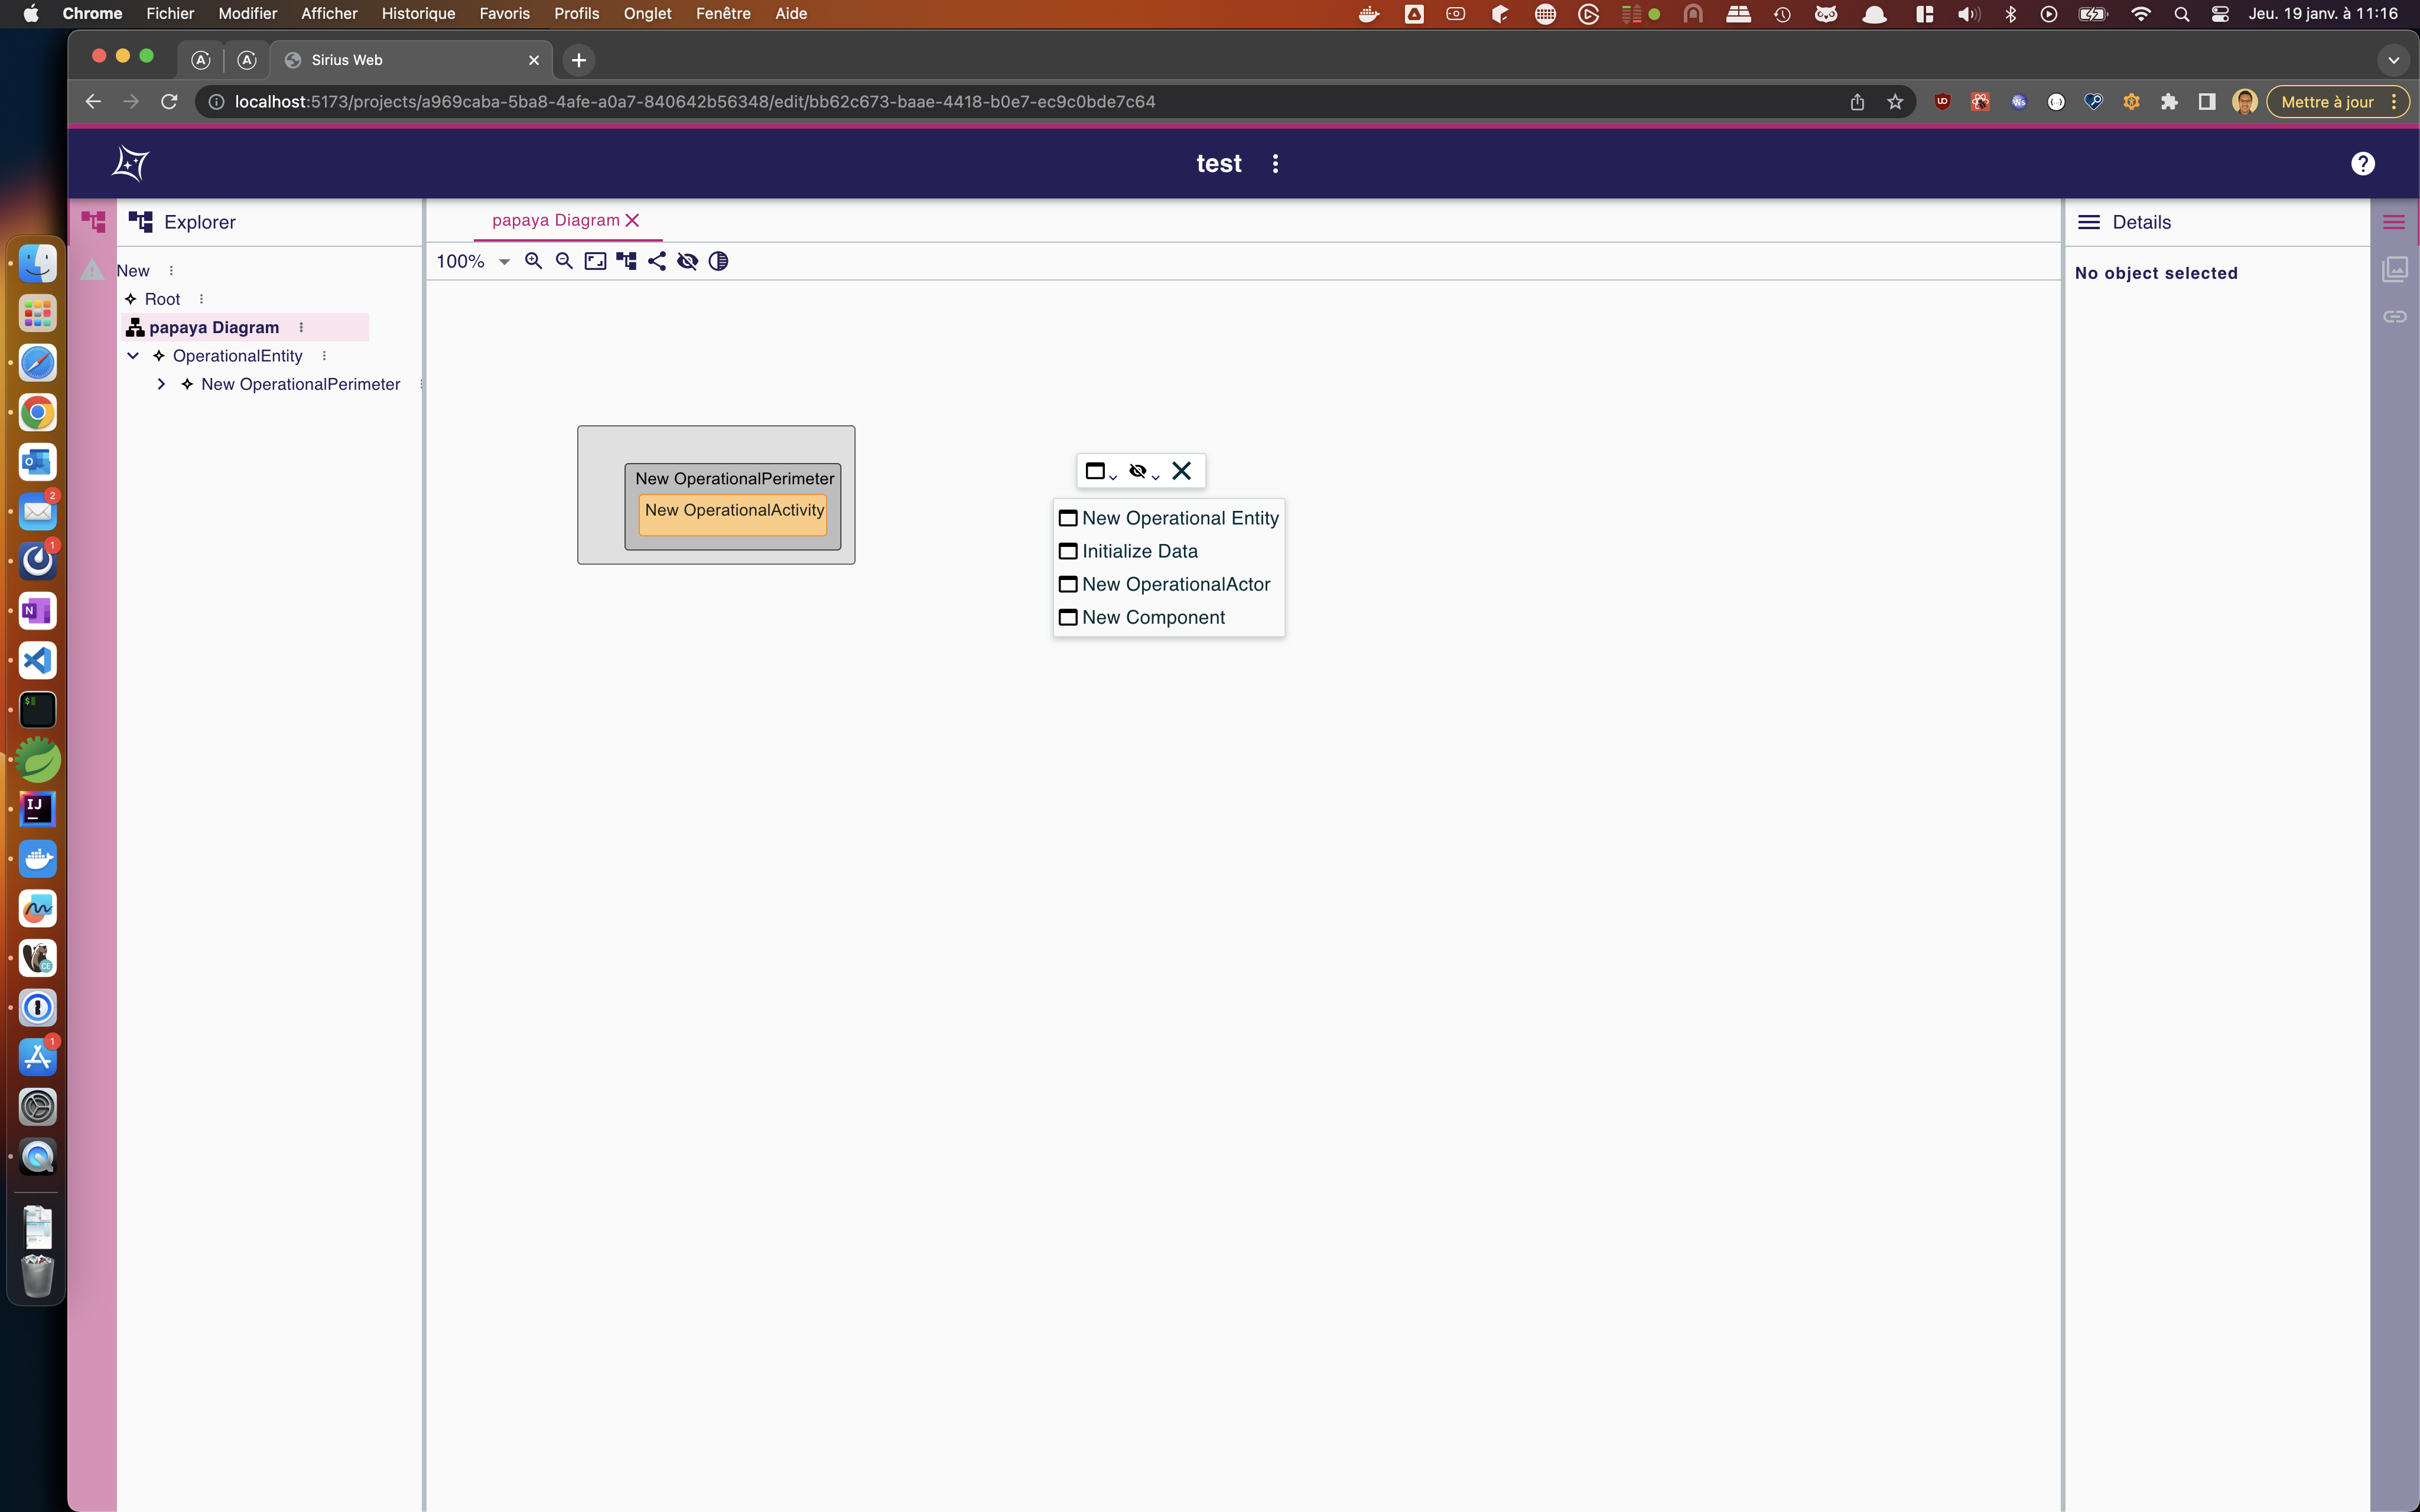Click the fit to screen icon
This screenshot has width=2420, height=1512.
tap(595, 261)
